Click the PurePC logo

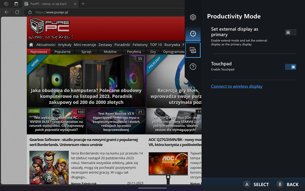(x=50, y=28)
